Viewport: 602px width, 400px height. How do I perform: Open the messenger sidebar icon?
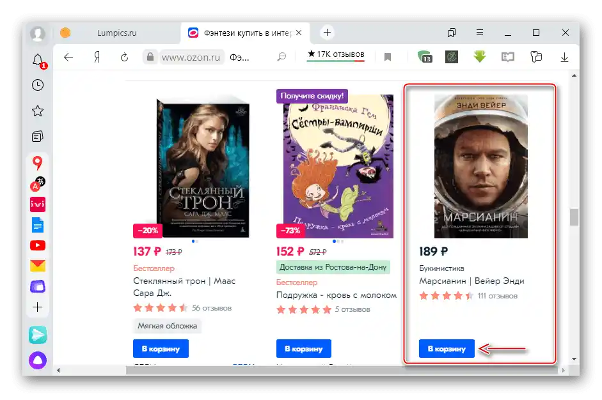pos(38,335)
